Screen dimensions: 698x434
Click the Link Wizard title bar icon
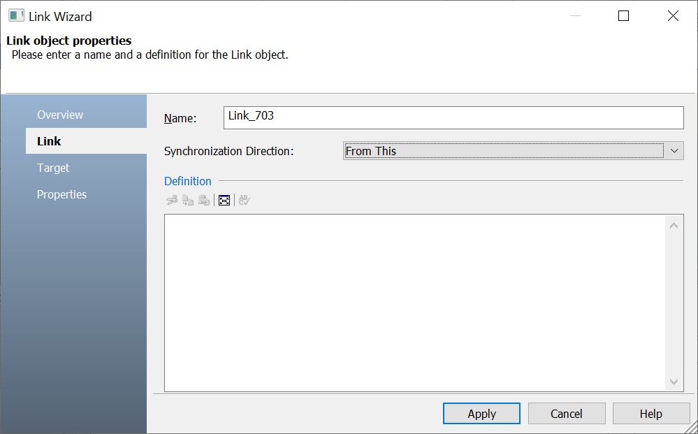click(17, 16)
